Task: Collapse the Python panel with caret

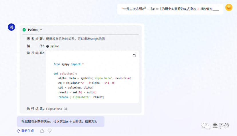Action: (x=41, y=29)
